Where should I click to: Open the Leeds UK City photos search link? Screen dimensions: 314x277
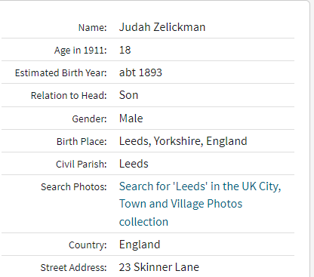(200, 204)
